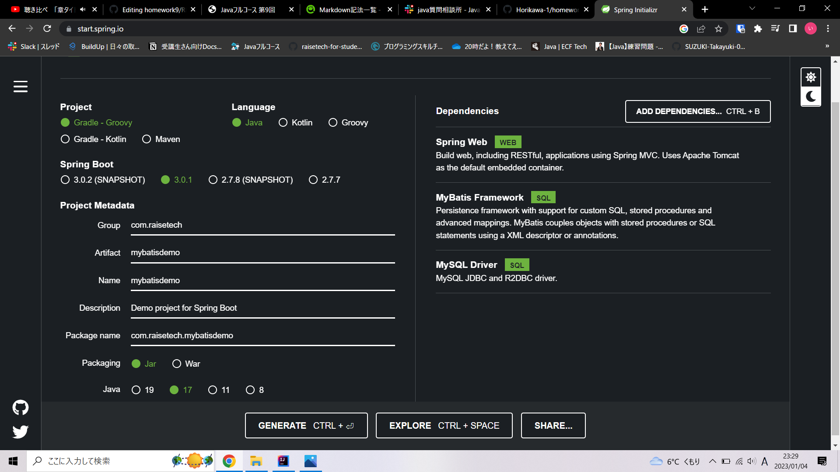Click the browser extensions puzzle icon
Image resolution: width=840 pixels, height=472 pixels.
(x=759, y=29)
